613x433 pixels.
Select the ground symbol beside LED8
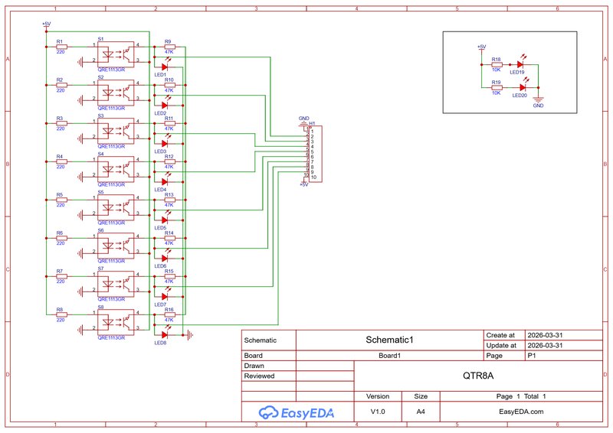click(x=189, y=335)
